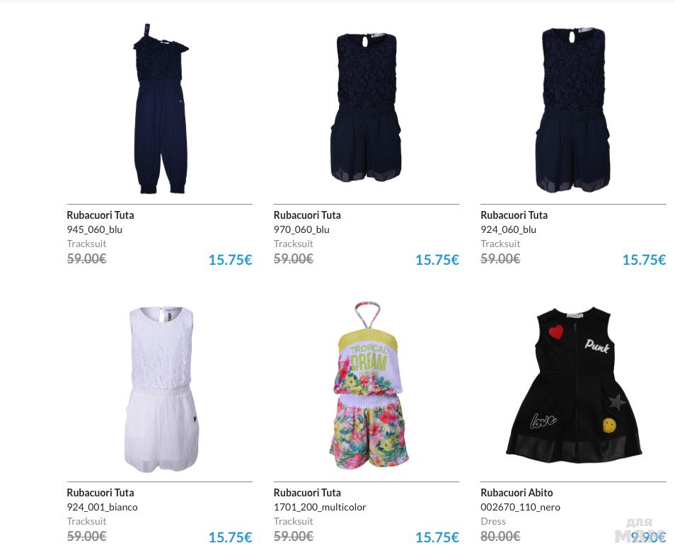The height and width of the screenshot is (553, 675).
Task: Click the Rubacuori Abito product title
Action: pos(517,492)
